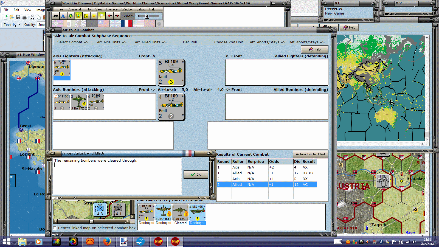Click the large Bf 109 E-2 front bomber counter
Screen dimensions: 439x247
171,107
